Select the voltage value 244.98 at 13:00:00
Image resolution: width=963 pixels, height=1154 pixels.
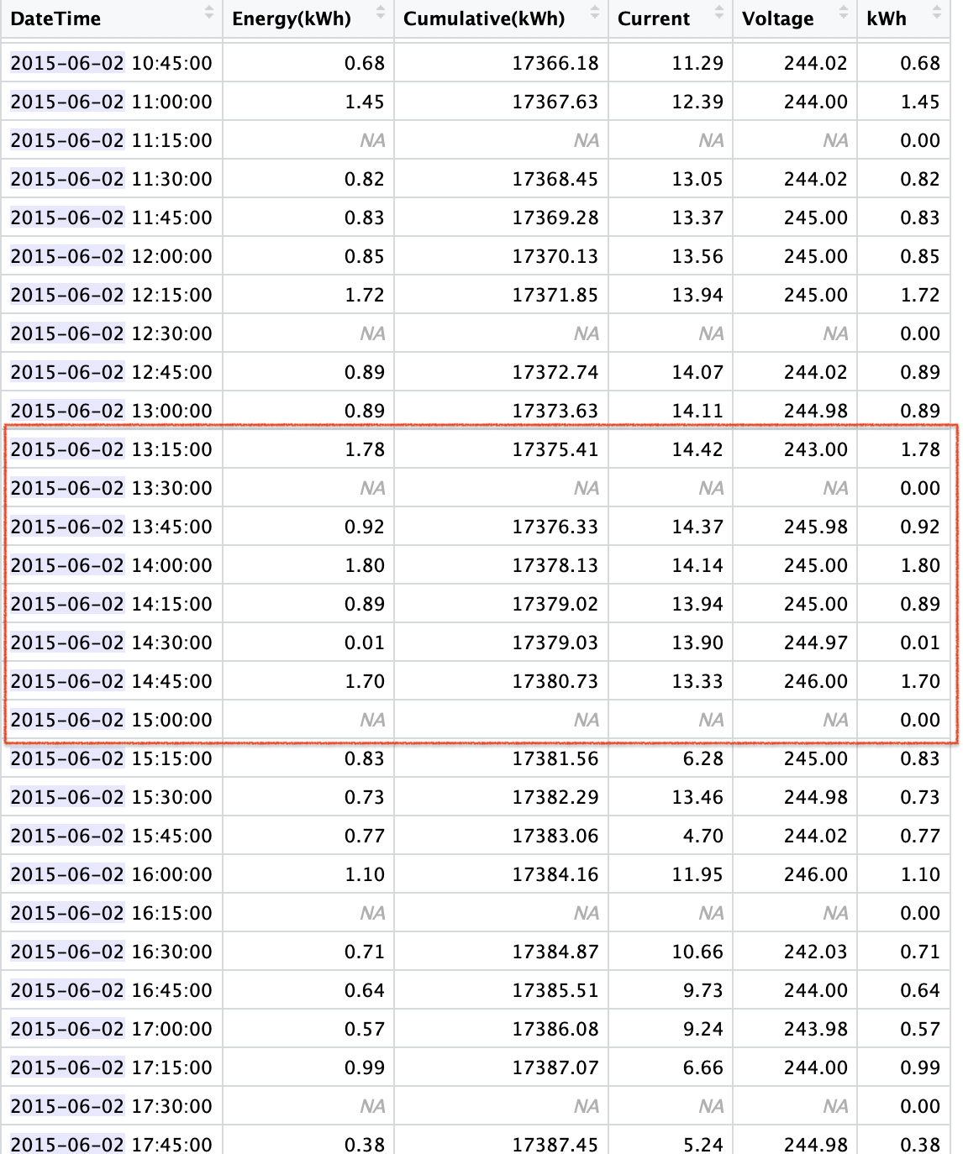click(816, 411)
